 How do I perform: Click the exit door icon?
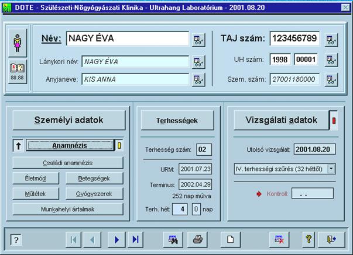(x=331, y=240)
